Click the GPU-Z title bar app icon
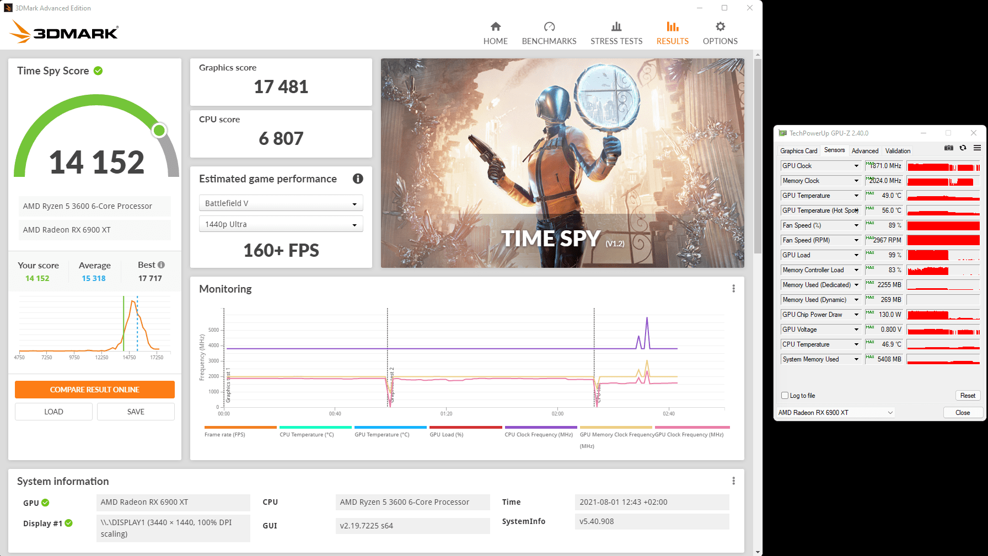This screenshot has width=988, height=556. click(x=782, y=133)
